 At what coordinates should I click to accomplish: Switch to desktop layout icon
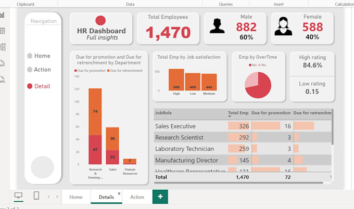pos(18,195)
